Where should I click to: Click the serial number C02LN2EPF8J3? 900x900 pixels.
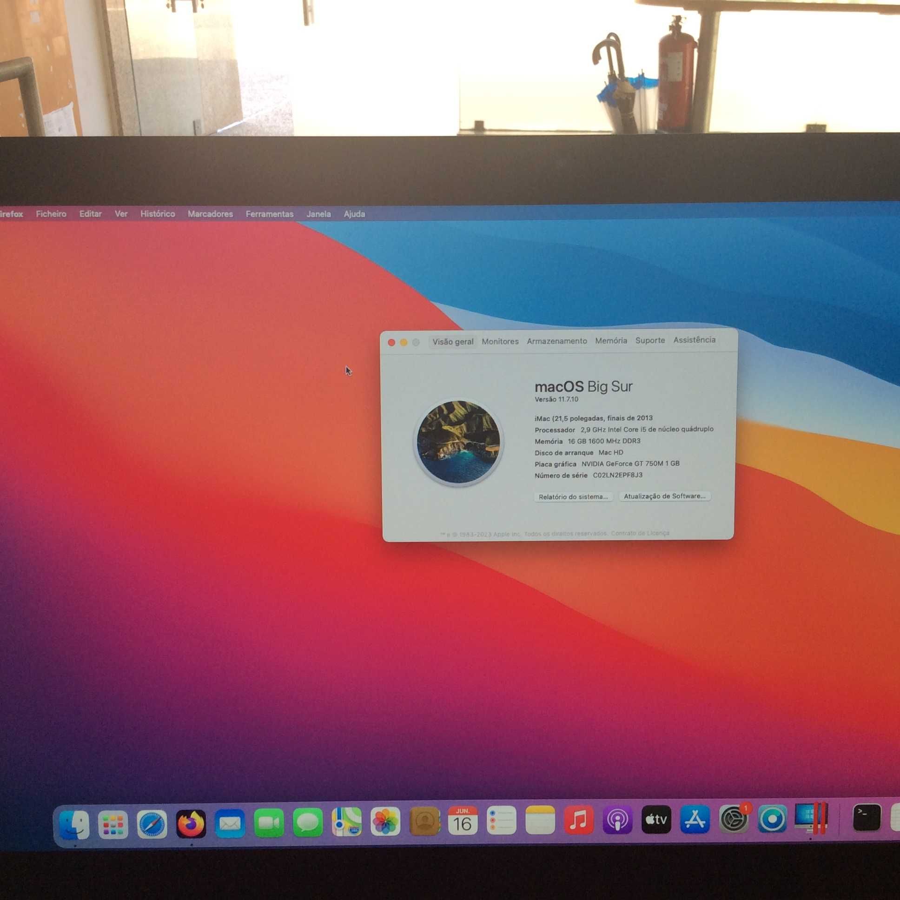click(x=618, y=475)
